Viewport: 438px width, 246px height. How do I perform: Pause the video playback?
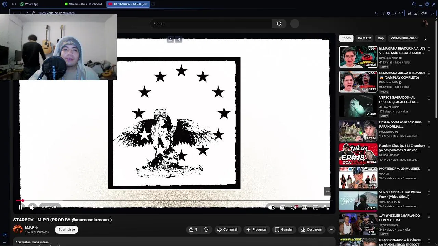point(21,207)
